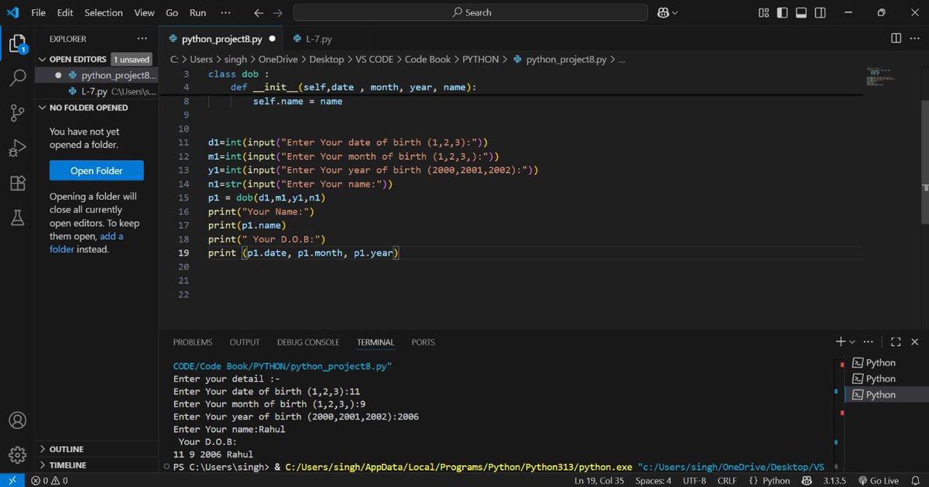
Task: Switch to the Debug Console tab
Action: 308,342
